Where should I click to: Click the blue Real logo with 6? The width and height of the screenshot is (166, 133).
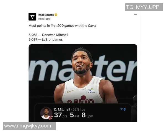point(123,109)
